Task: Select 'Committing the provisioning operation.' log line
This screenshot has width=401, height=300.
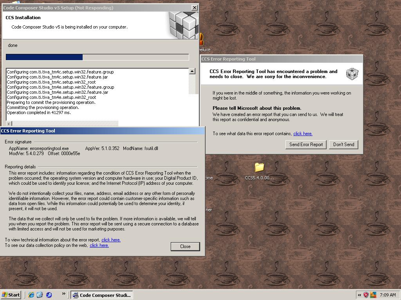Action: click(x=43, y=107)
